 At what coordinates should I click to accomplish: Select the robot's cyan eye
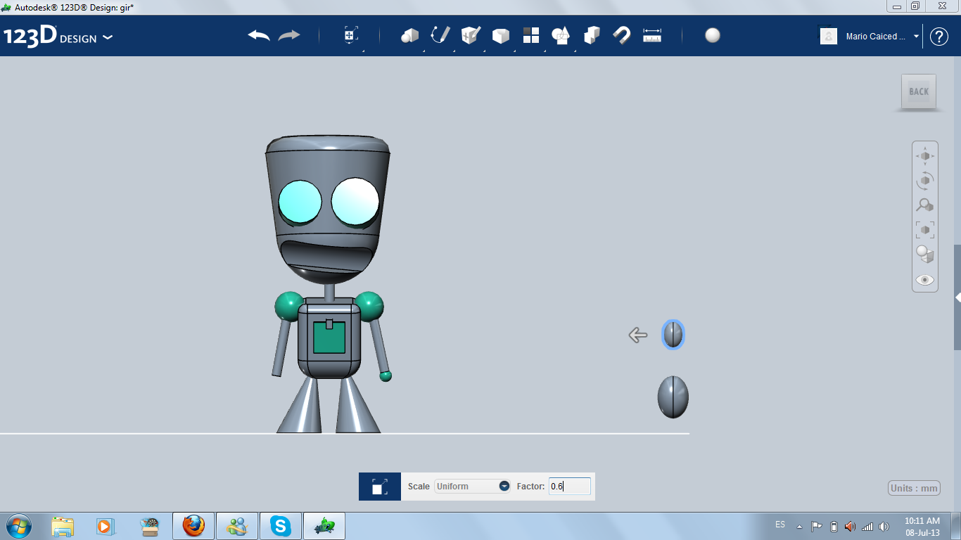[300, 202]
